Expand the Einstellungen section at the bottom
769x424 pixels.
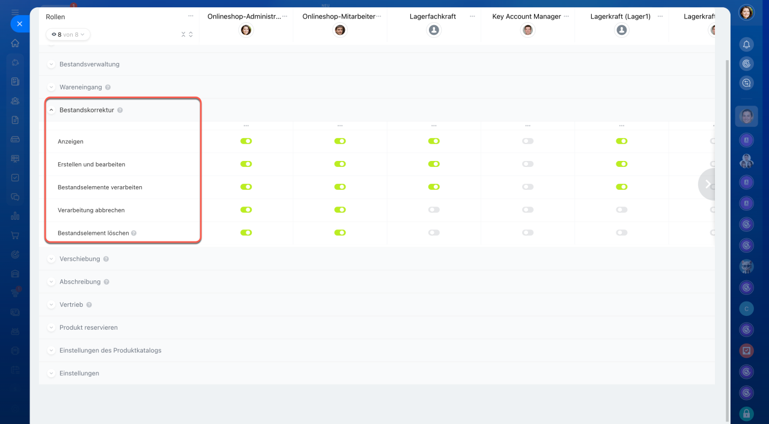[x=51, y=374]
